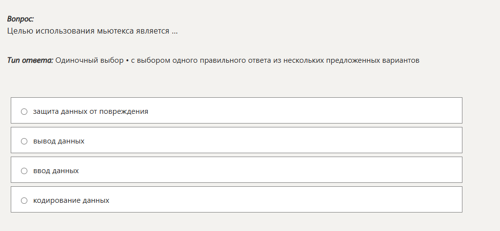The width and height of the screenshot is (500, 231).
Task: Pick the "кодирование данных" radio button
Action: [x=24, y=201]
